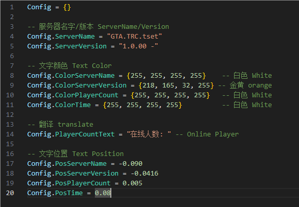Click the highlighted value 0.08
The image size is (299, 207).
coord(103,193)
